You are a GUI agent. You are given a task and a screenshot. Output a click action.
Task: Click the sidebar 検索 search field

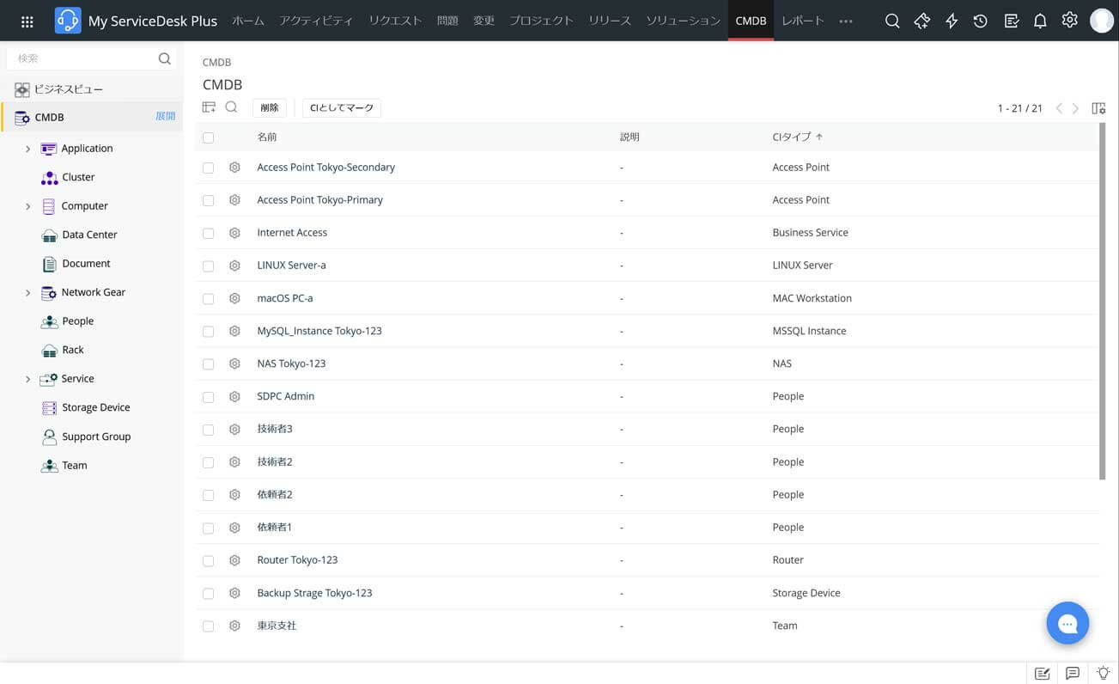click(91, 58)
